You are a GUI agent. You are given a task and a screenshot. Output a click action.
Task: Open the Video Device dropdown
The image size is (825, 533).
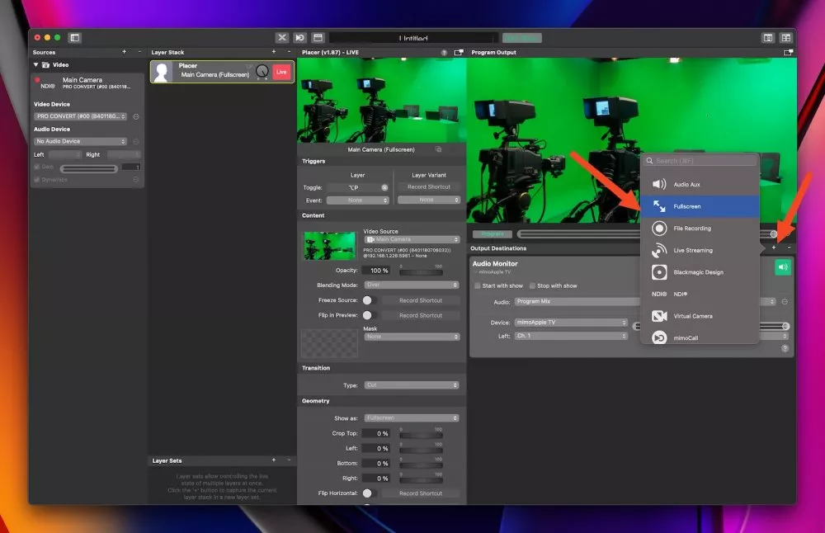point(81,116)
